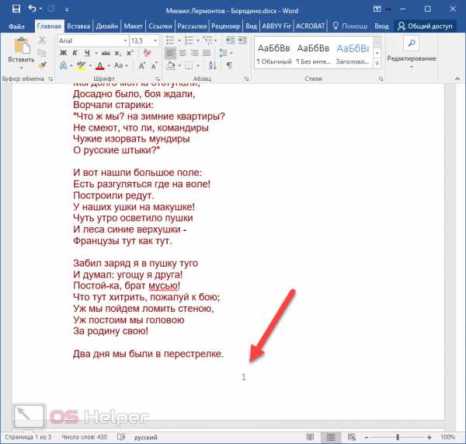466x444 pixels.
Task: Click the Undo arrow icon
Action: (x=32, y=9)
